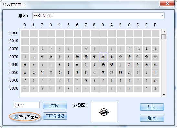Open the TTF编辑器 button

pyautogui.click(x=55, y=116)
